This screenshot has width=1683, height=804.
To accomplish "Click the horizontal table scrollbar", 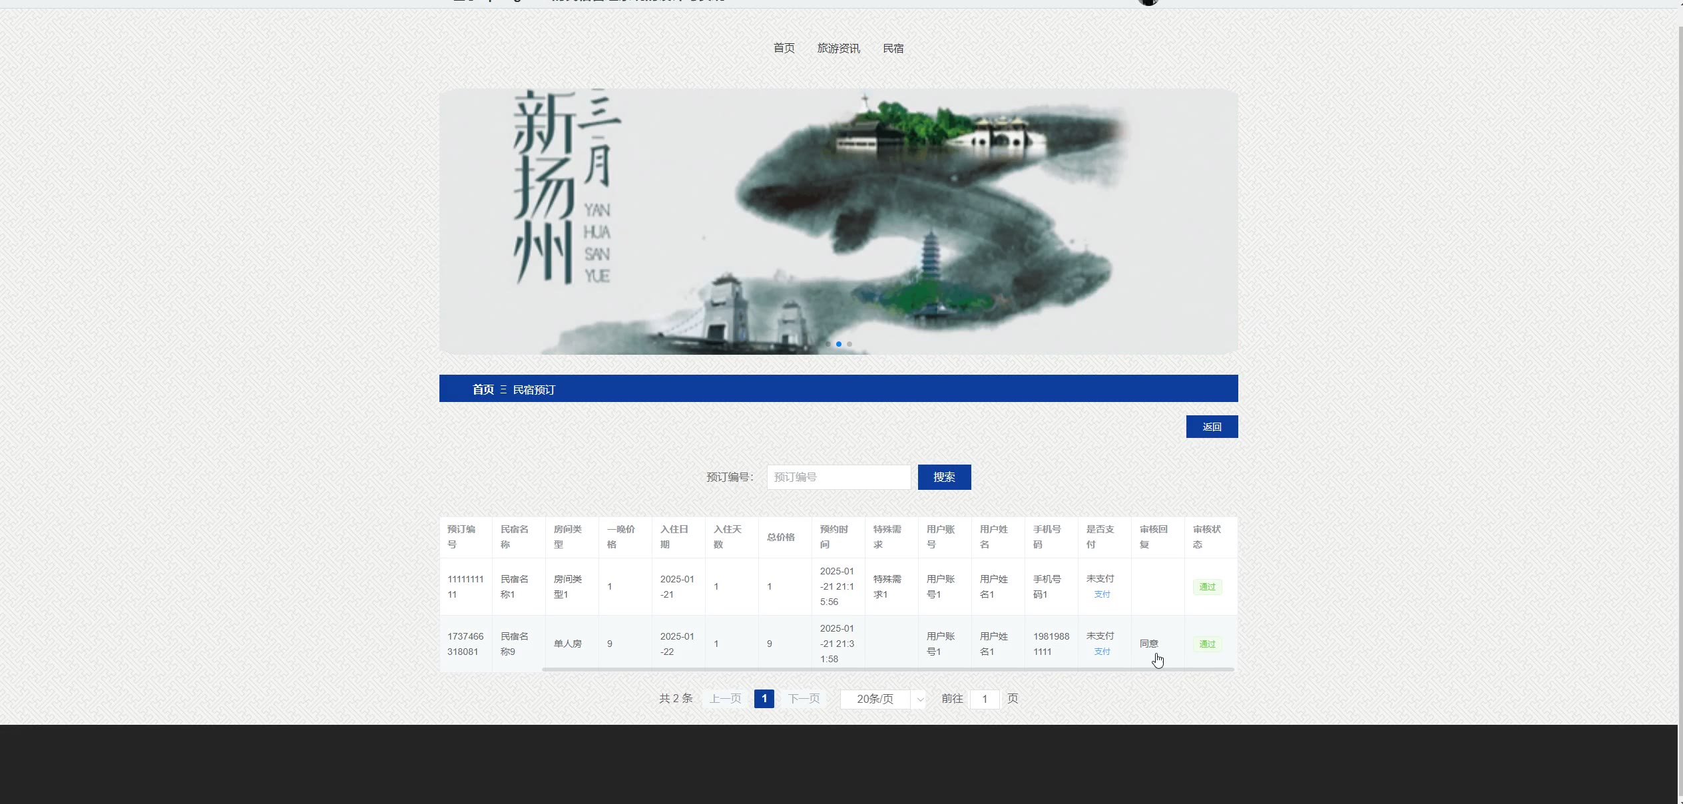I will point(887,669).
